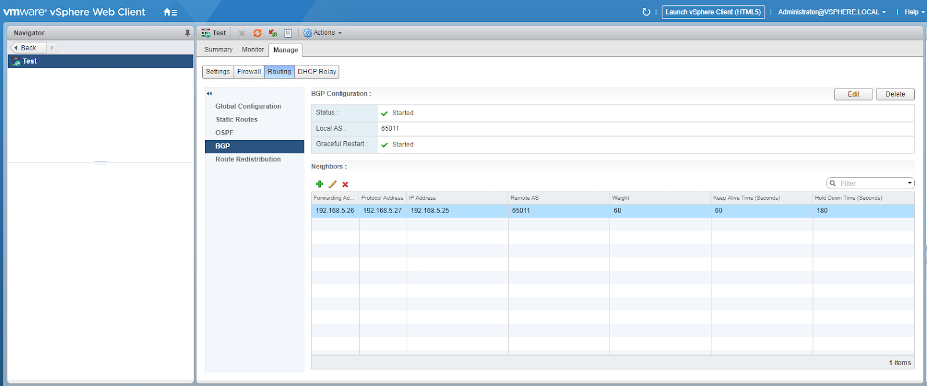Open the Administrator@VSPHERE.LOCAL user menu
This screenshot has height=386, width=927.
[831, 12]
